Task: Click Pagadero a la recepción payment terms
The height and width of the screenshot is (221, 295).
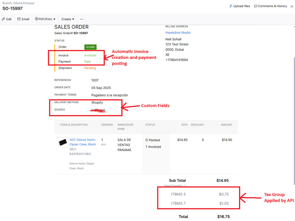Action: 109,95
